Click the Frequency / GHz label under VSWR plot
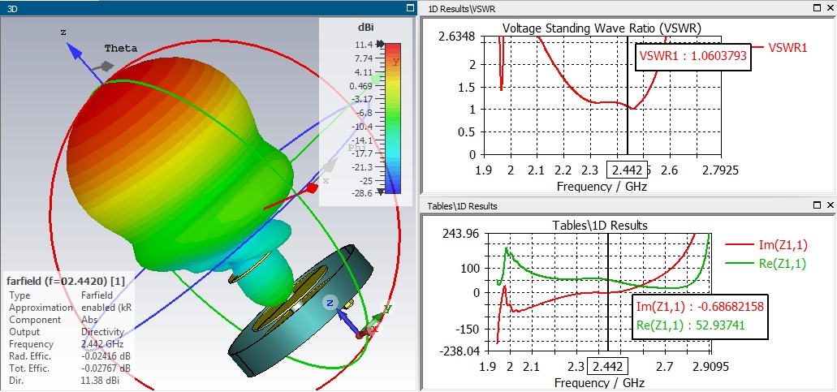The height and width of the screenshot is (392, 837). pyautogui.click(x=602, y=186)
